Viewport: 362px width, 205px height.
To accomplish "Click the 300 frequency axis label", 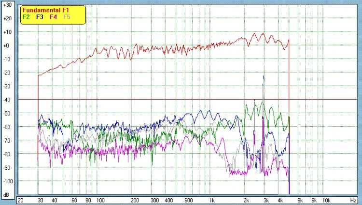I will click(154, 200).
